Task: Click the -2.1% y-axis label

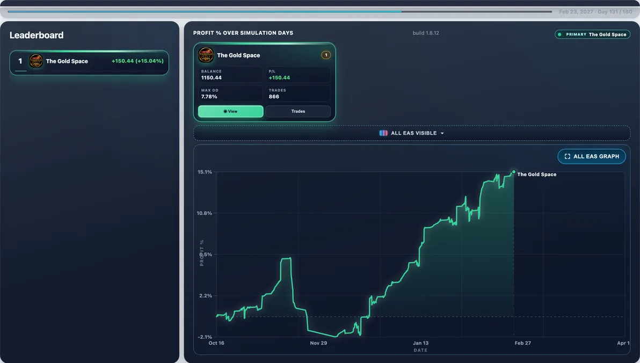Action: [205, 337]
